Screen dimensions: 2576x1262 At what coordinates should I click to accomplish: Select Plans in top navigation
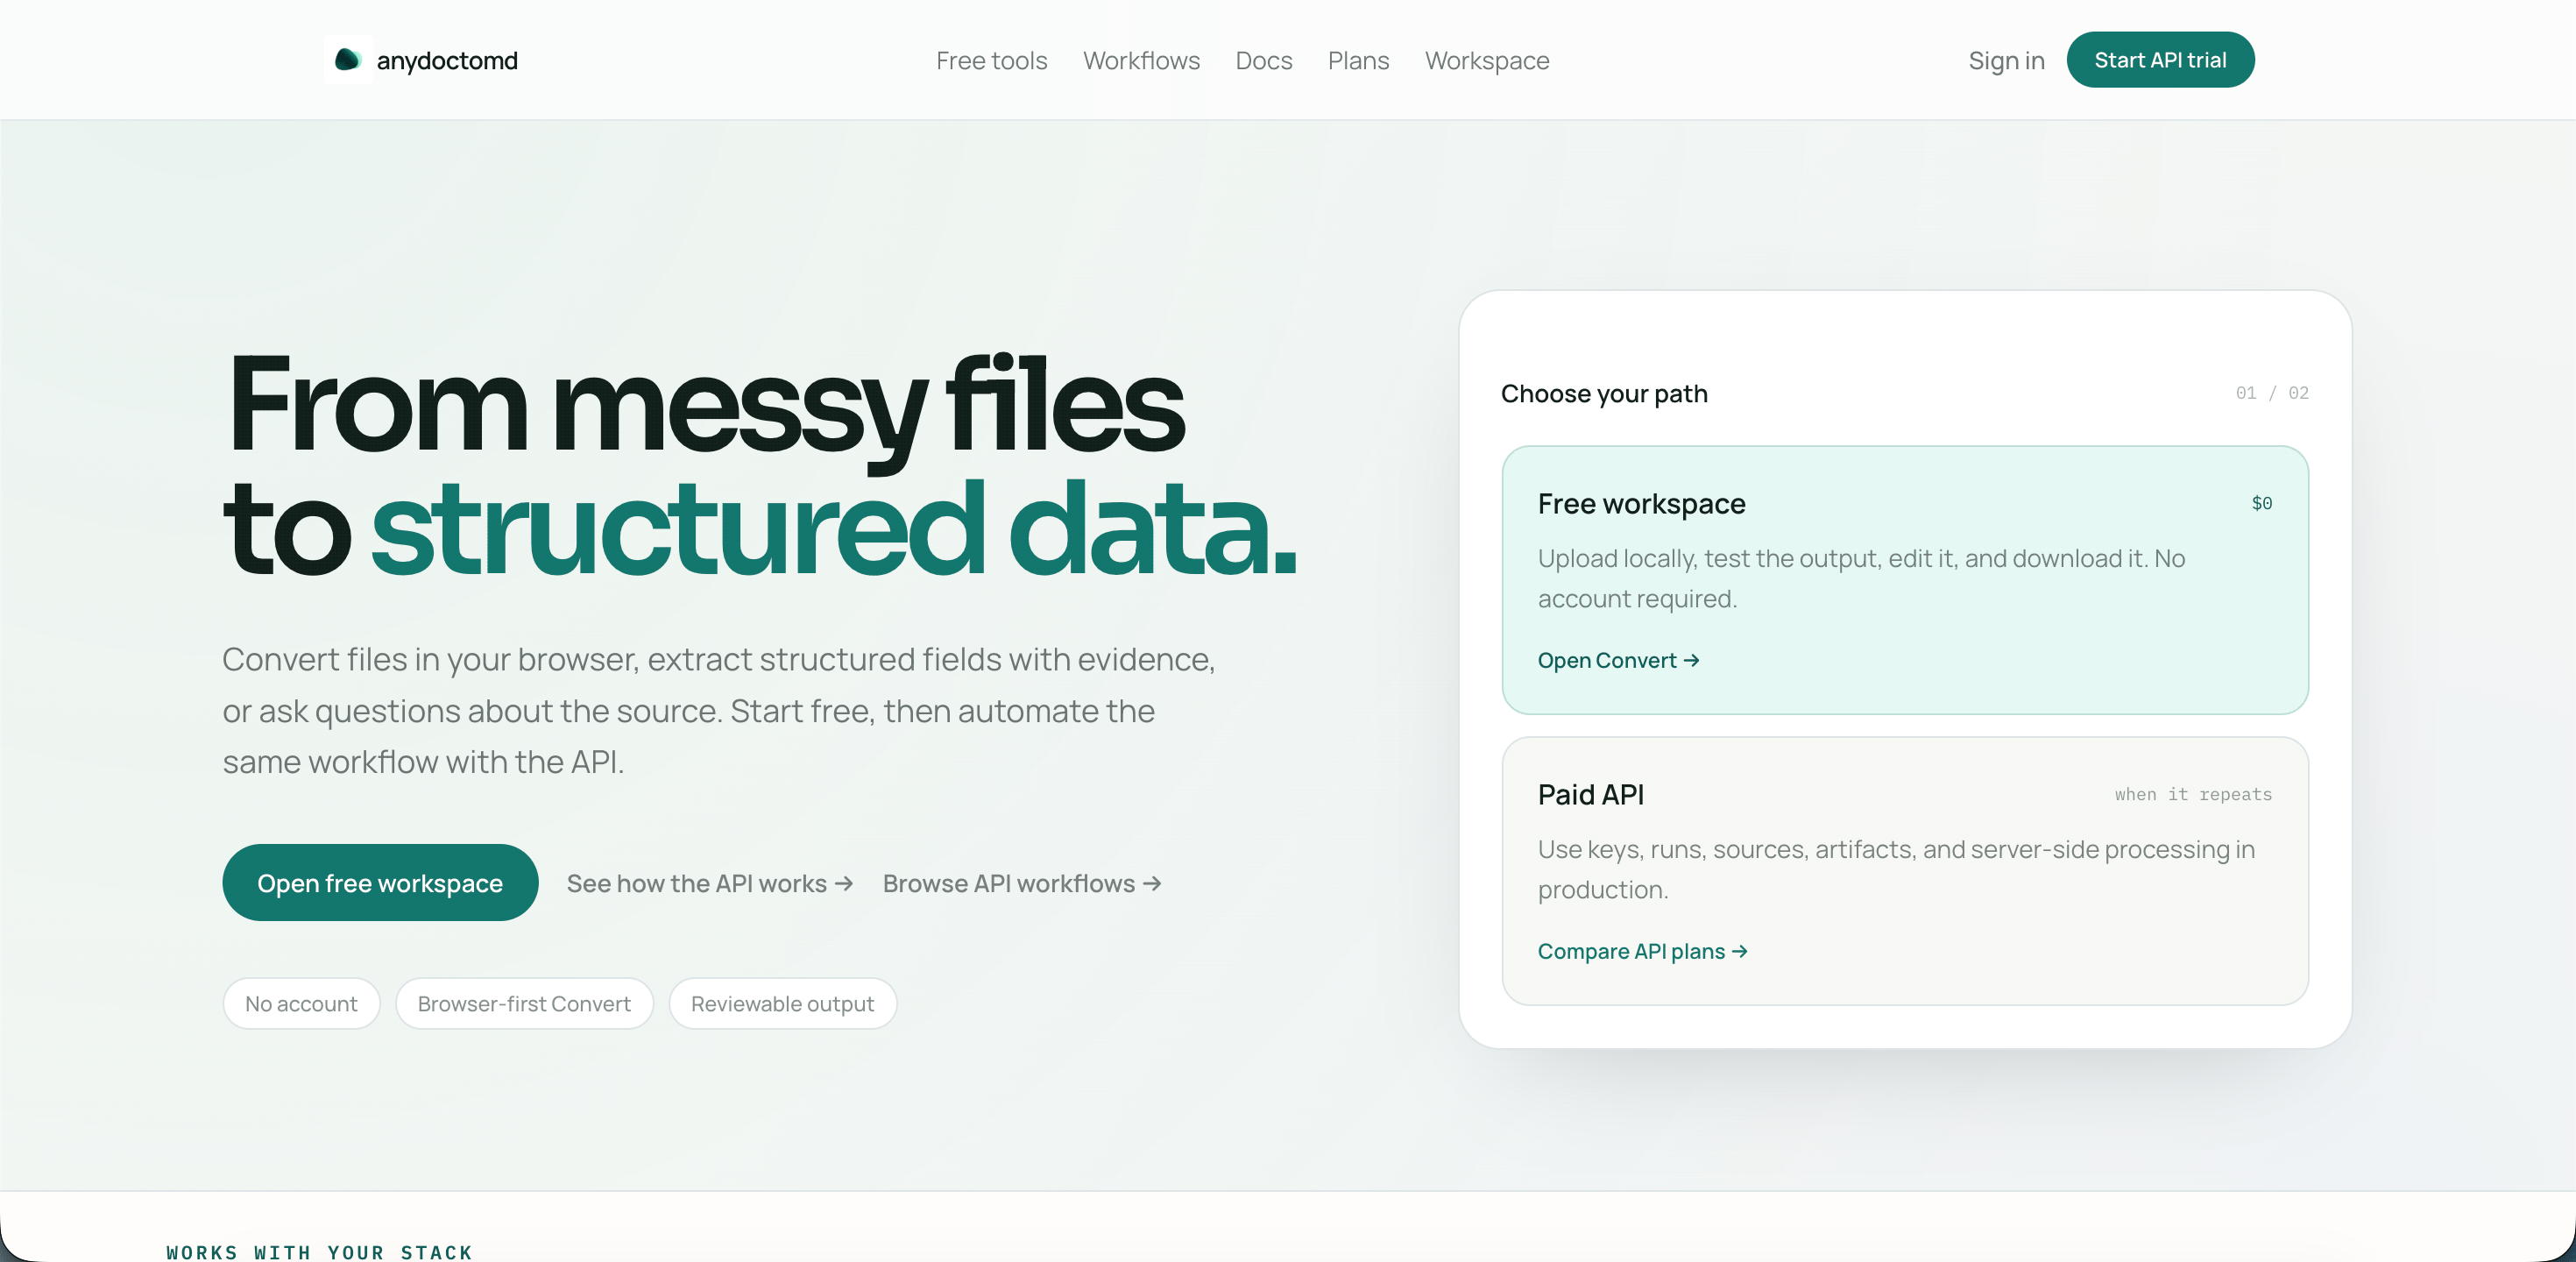[x=1358, y=61]
